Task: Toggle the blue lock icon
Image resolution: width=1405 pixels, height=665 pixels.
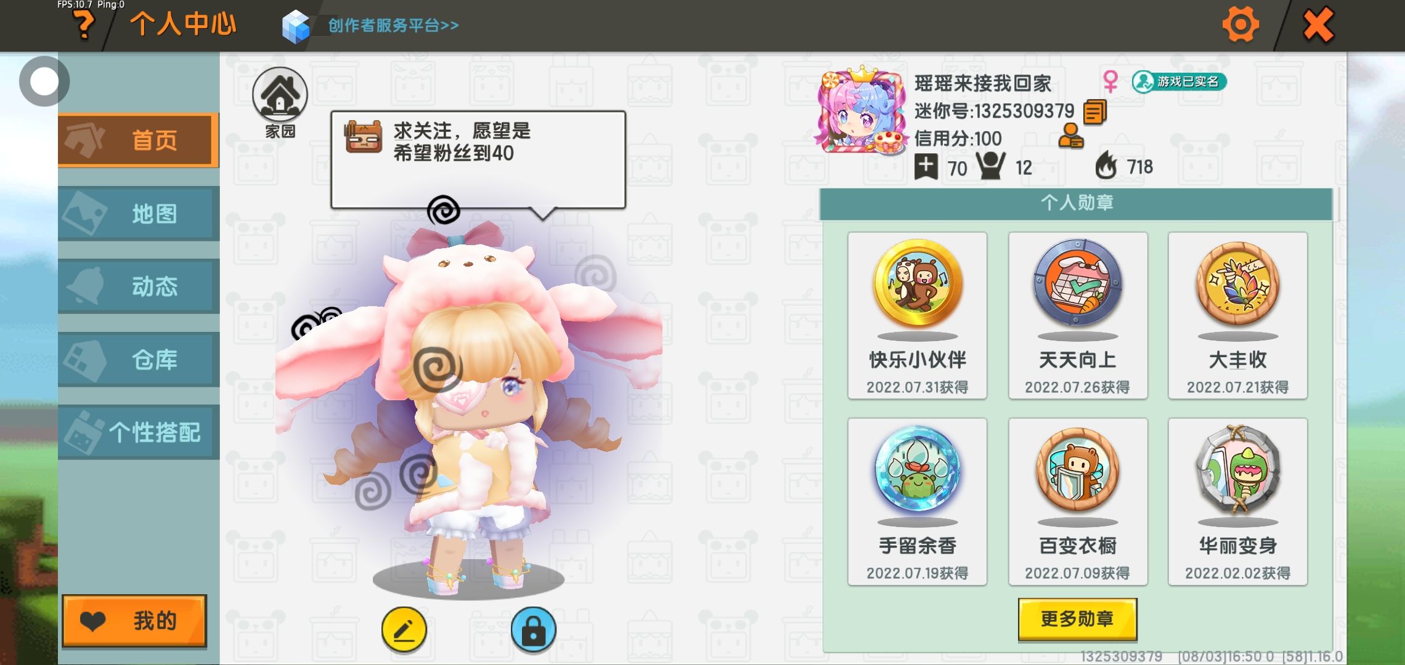Action: coord(533,630)
